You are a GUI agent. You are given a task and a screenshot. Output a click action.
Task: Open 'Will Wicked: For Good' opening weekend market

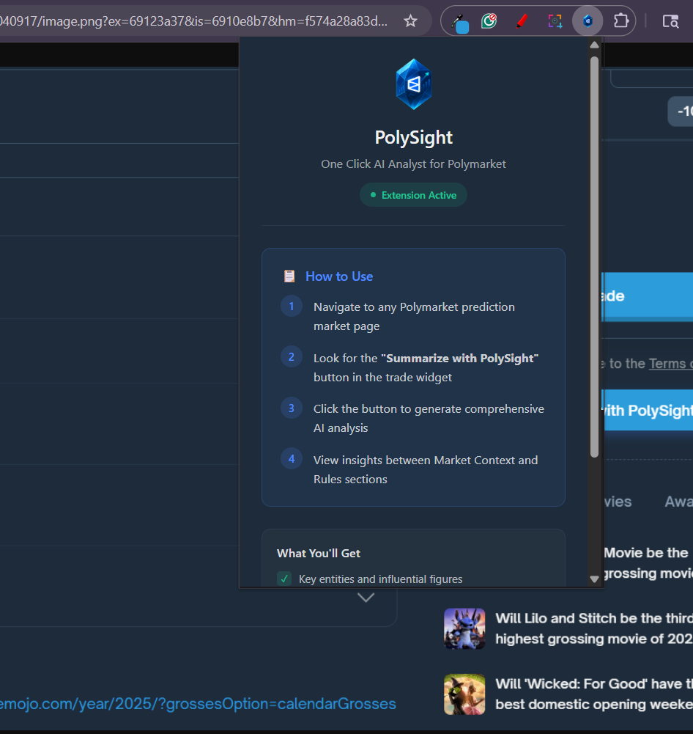[x=594, y=694]
